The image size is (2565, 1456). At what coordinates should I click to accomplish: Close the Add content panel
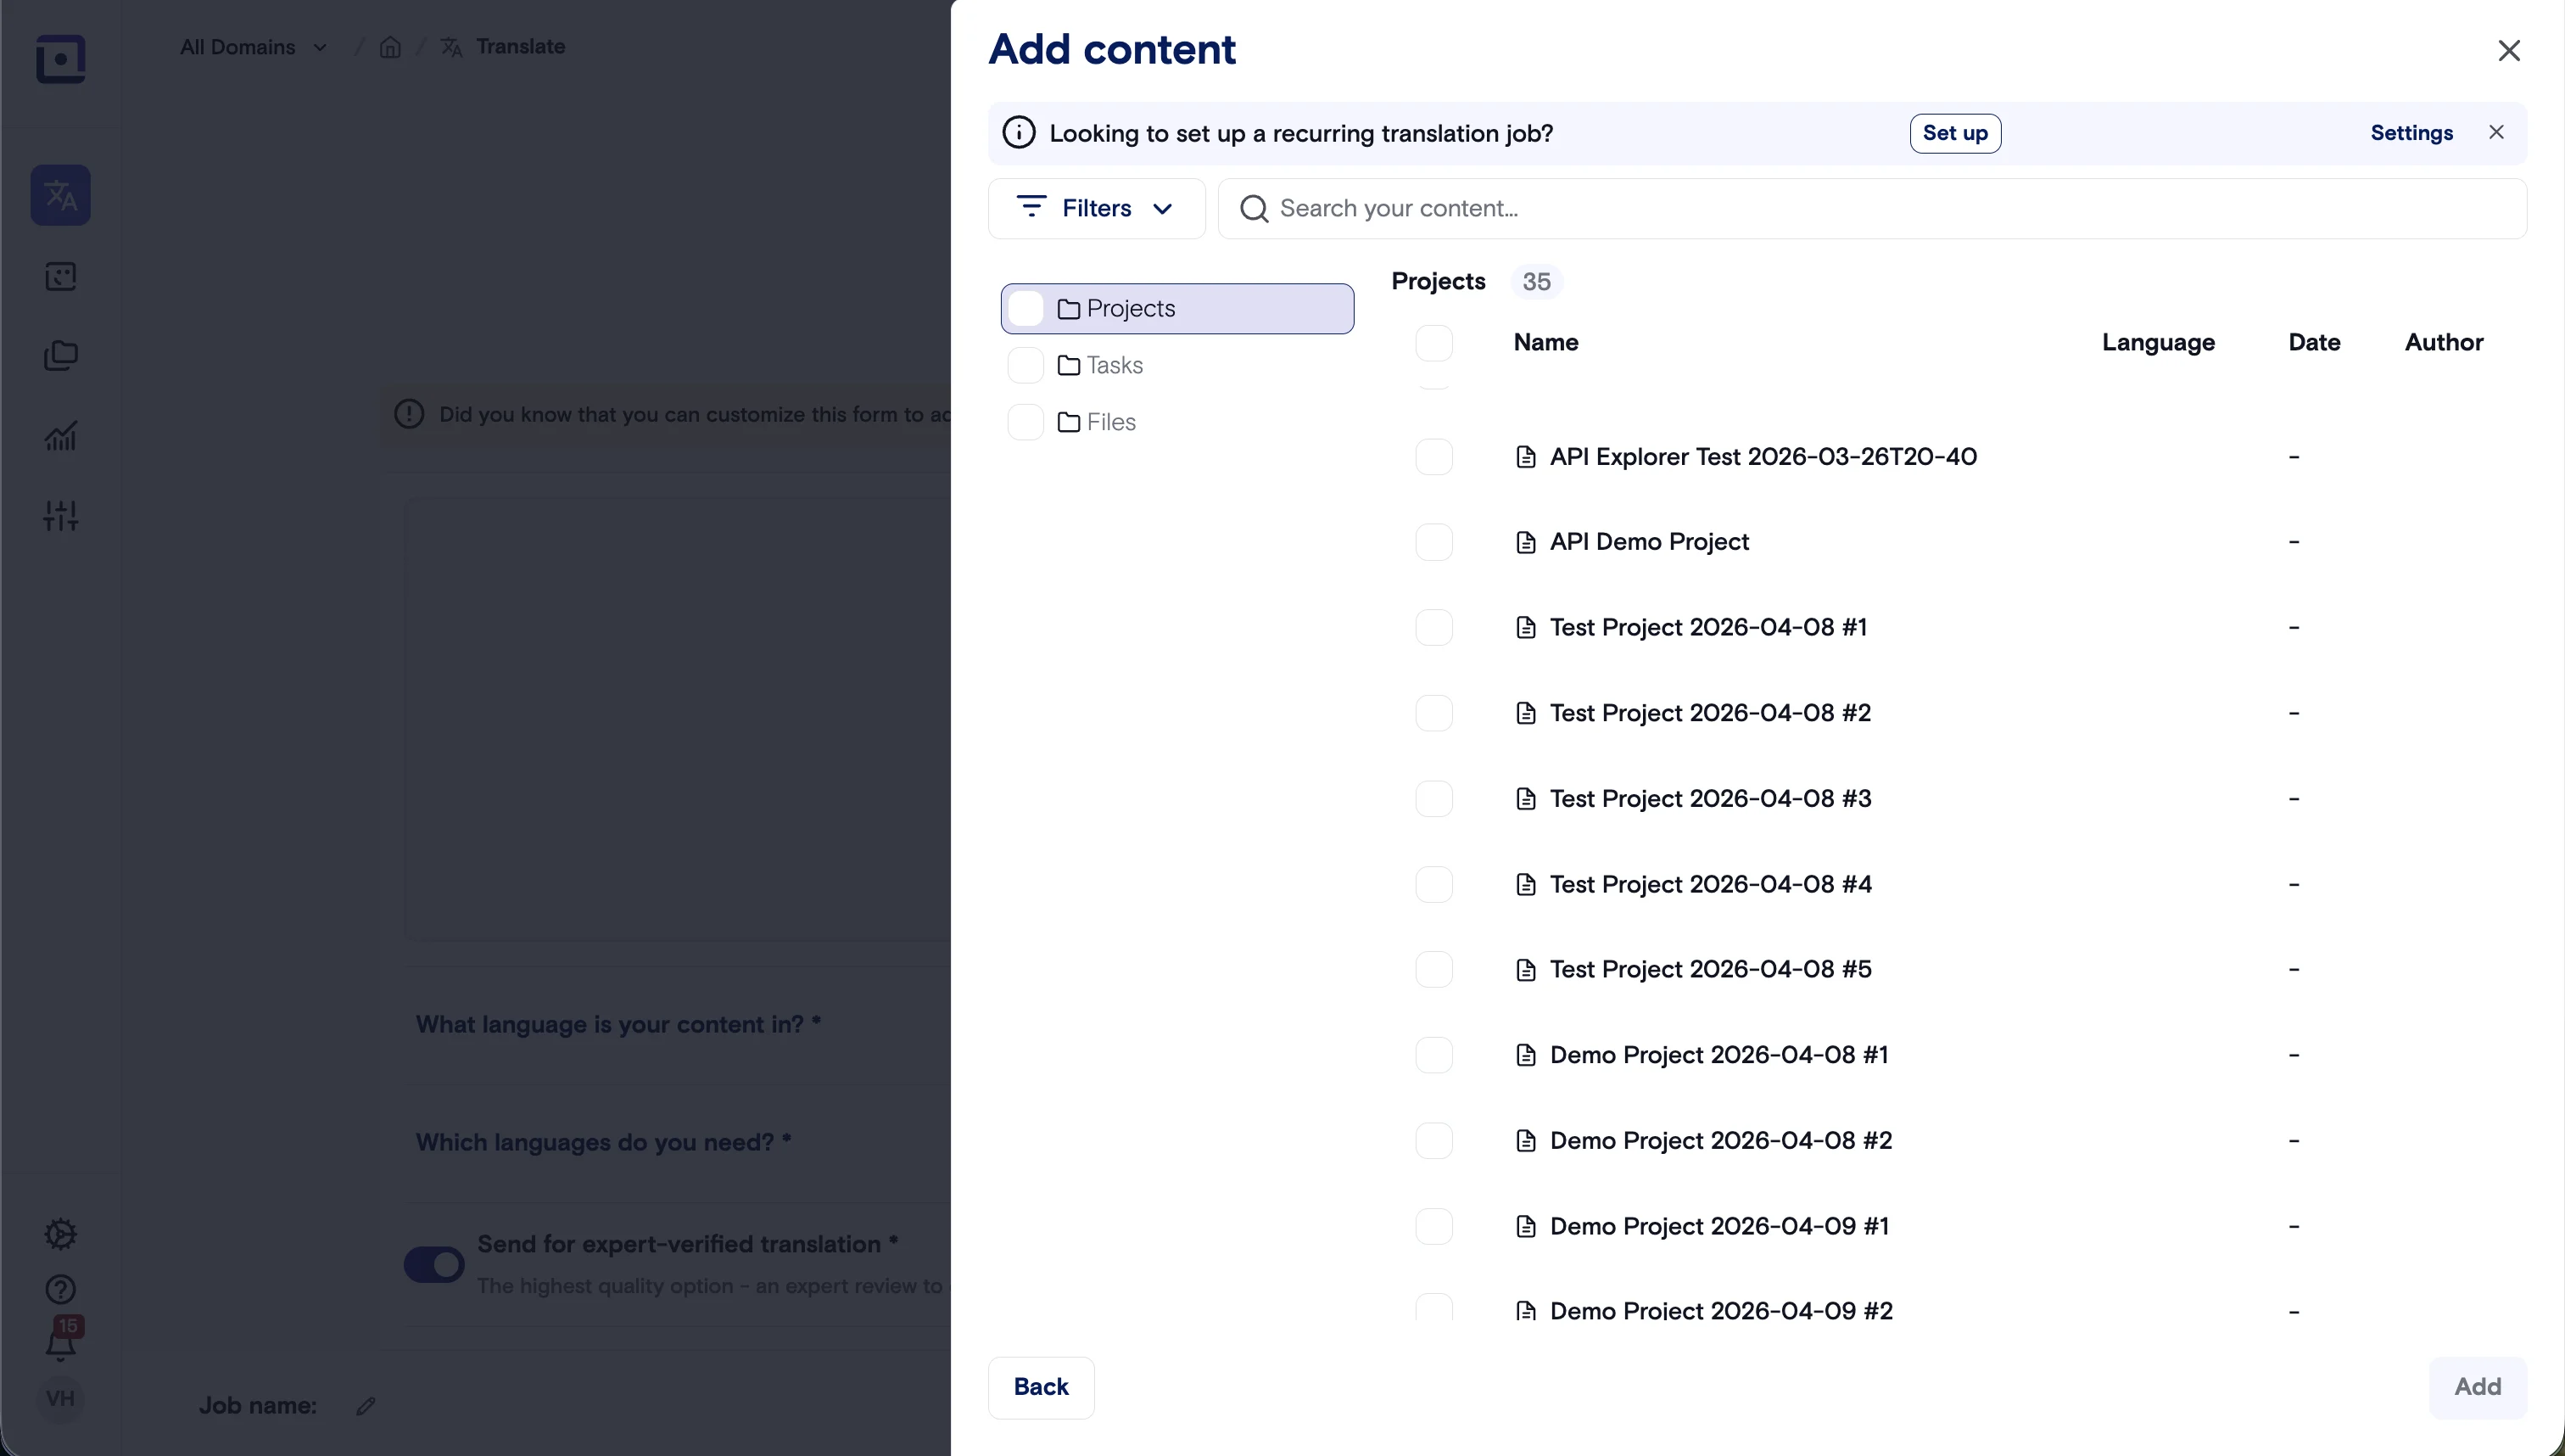click(2509, 50)
